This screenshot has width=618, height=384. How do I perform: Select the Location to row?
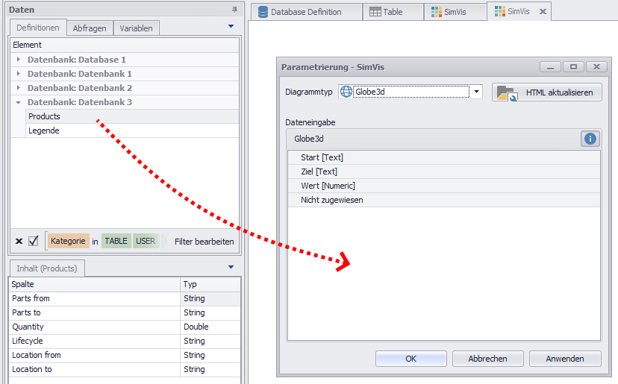125,369
